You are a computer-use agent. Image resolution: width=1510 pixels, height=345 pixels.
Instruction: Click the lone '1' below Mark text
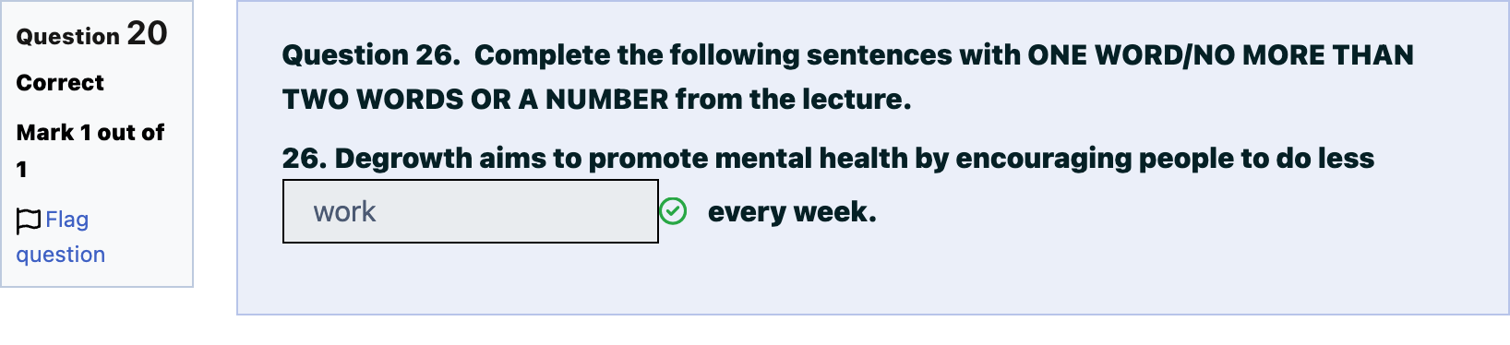point(21,170)
